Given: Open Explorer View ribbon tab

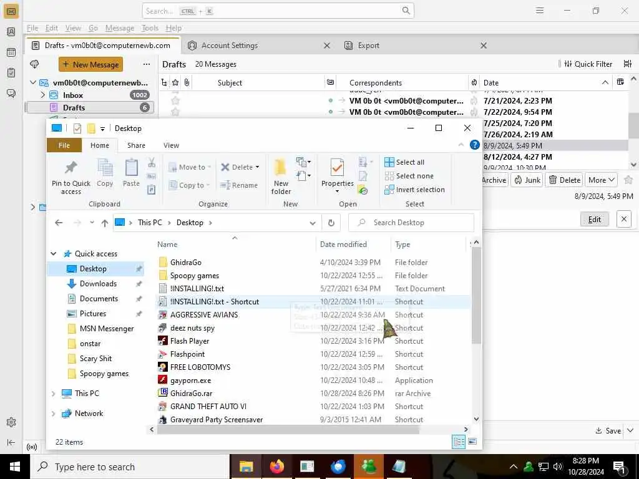Looking at the screenshot, I should click(171, 145).
